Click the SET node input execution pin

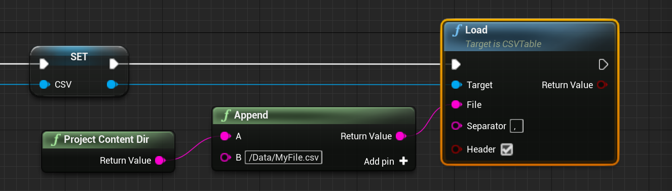coord(44,64)
